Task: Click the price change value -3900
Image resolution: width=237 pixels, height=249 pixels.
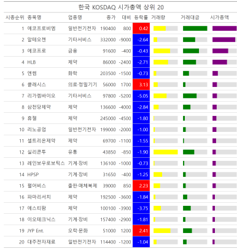Action: pyautogui.click(x=125, y=208)
